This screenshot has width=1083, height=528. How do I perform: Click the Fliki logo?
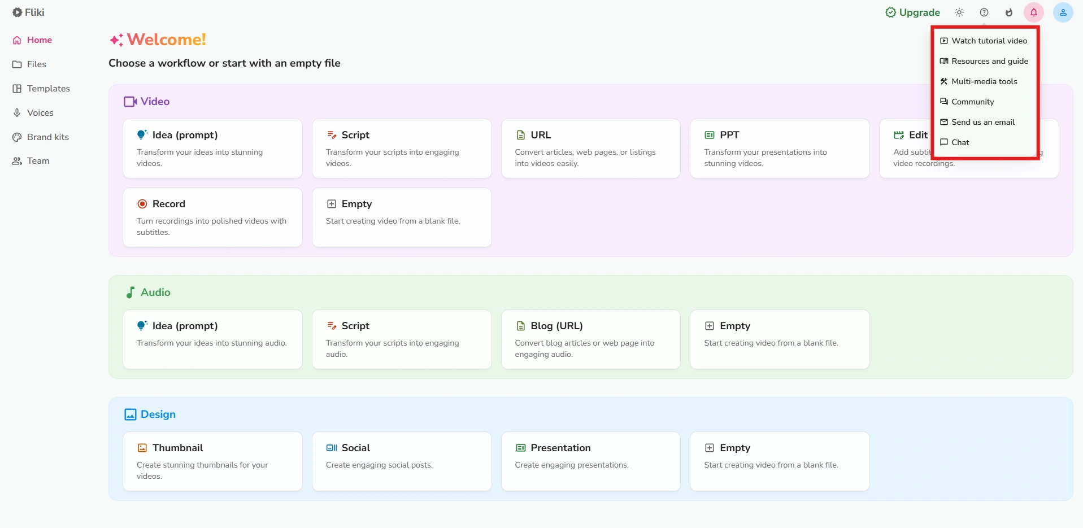[x=28, y=12]
